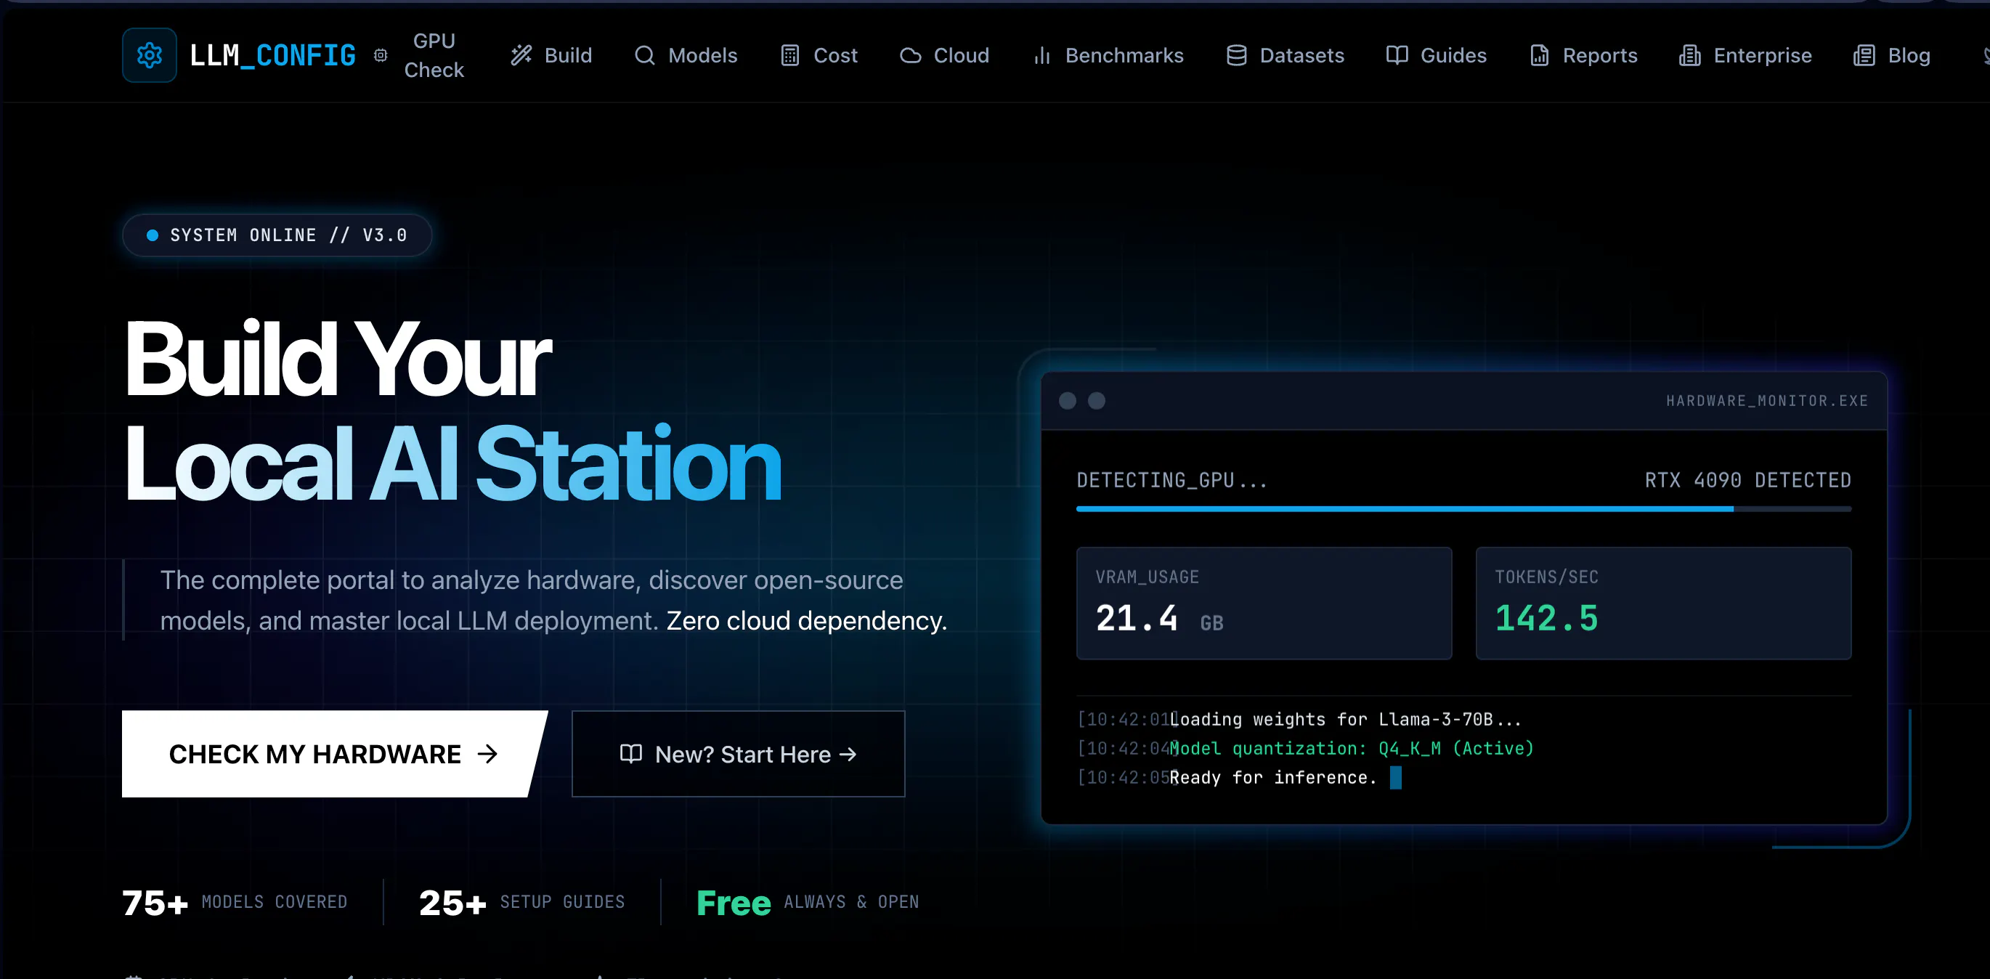Click the first gray dot in monitor titlebar

[x=1068, y=400]
